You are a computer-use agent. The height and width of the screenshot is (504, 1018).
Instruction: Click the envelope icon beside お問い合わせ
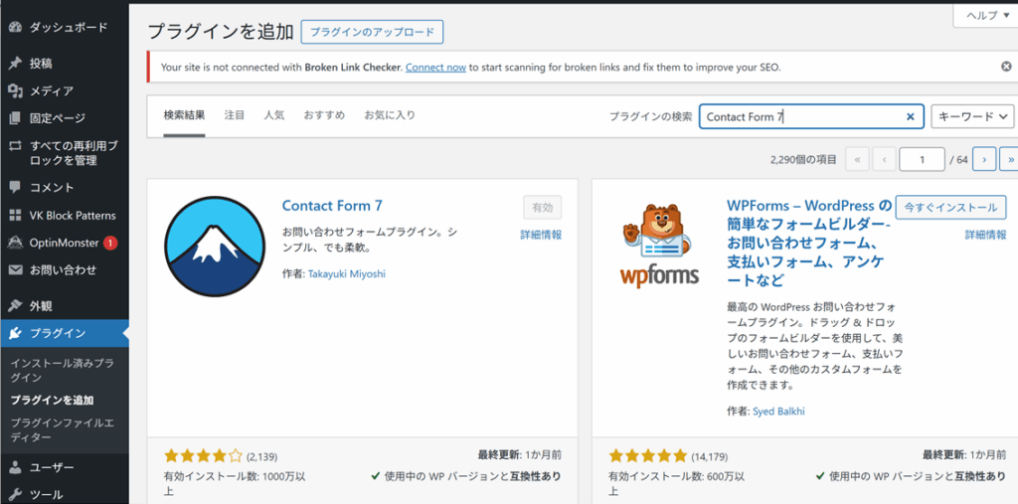click(16, 269)
